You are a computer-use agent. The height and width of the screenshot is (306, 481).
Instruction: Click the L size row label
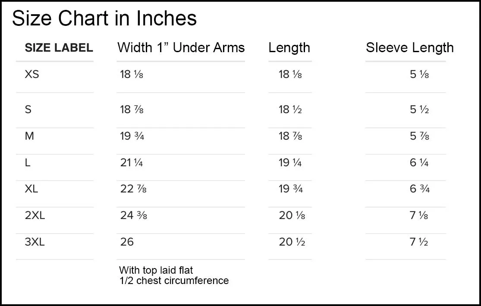coord(28,162)
